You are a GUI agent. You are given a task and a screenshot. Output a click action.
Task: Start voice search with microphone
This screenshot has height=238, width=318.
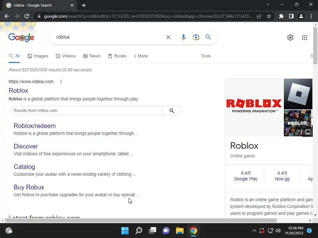pos(183,37)
